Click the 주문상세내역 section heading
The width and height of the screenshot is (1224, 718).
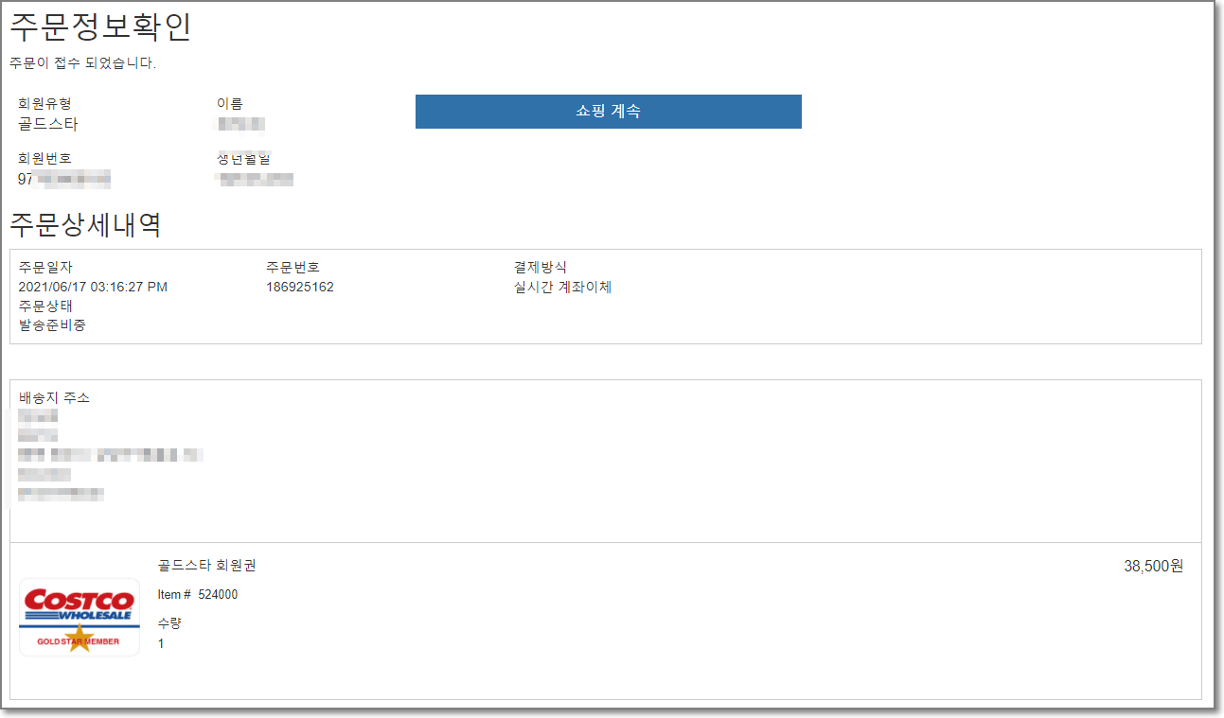pyautogui.click(x=80, y=224)
